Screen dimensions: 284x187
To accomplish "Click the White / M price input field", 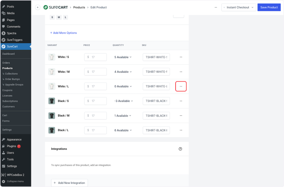I will coord(96,72).
